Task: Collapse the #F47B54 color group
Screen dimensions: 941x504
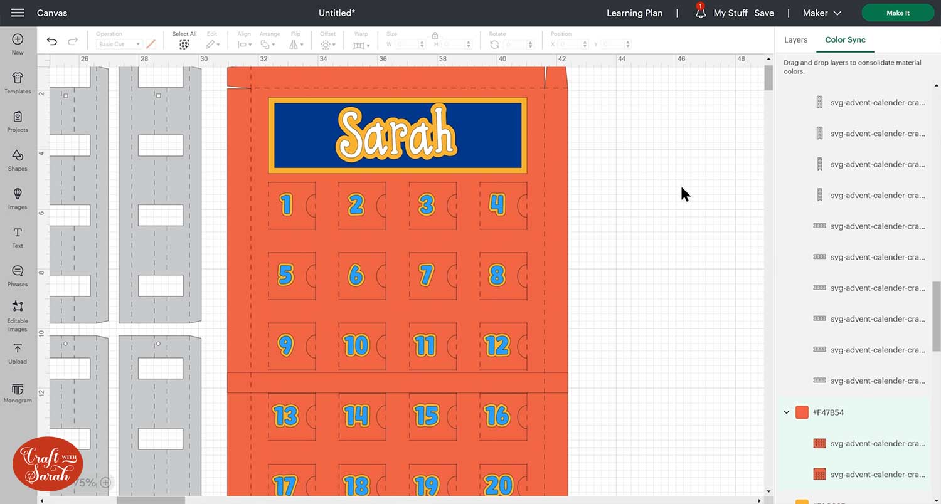Action: 786,412
